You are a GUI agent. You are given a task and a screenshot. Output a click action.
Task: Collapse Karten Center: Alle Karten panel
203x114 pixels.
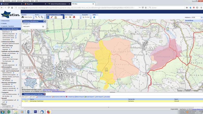(10, 29)
